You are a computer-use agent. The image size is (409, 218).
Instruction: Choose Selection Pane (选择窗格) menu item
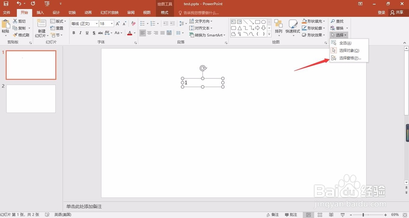pyautogui.click(x=349, y=58)
